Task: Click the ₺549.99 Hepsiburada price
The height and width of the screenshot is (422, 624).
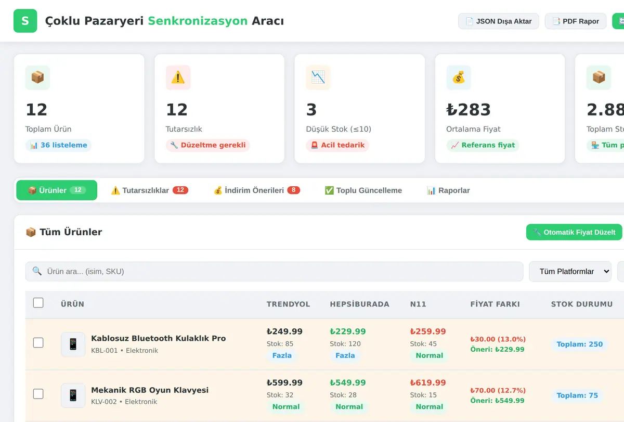Action: click(x=348, y=382)
